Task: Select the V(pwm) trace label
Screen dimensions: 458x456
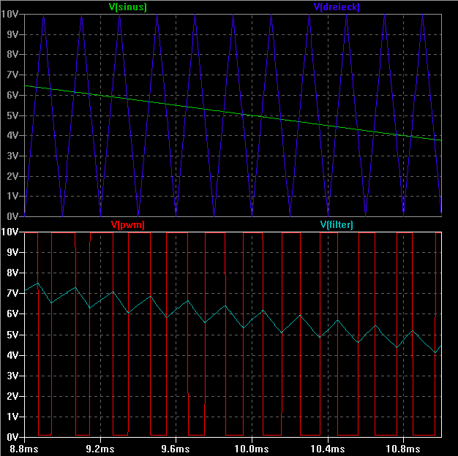Action: (127, 224)
